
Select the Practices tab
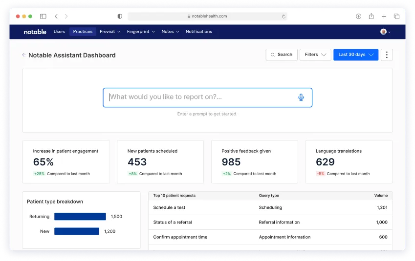pyautogui.click(x=83, y=32)
